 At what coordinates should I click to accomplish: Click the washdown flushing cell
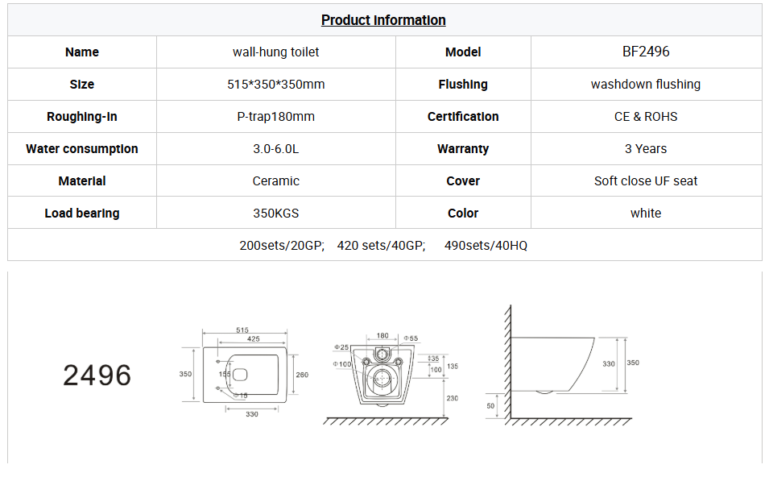(x=646, y=84)
